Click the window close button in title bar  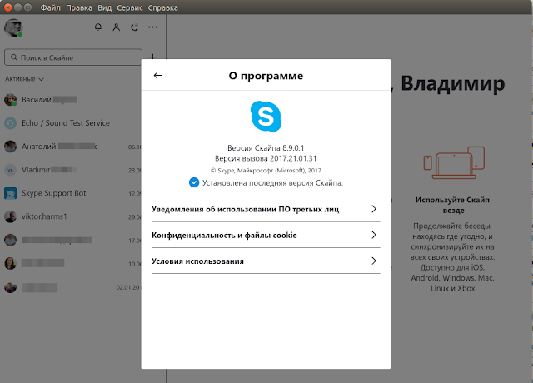[x=7, y=7]
